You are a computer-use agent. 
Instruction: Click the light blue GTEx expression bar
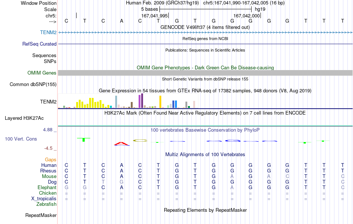(x=116, y=102)
